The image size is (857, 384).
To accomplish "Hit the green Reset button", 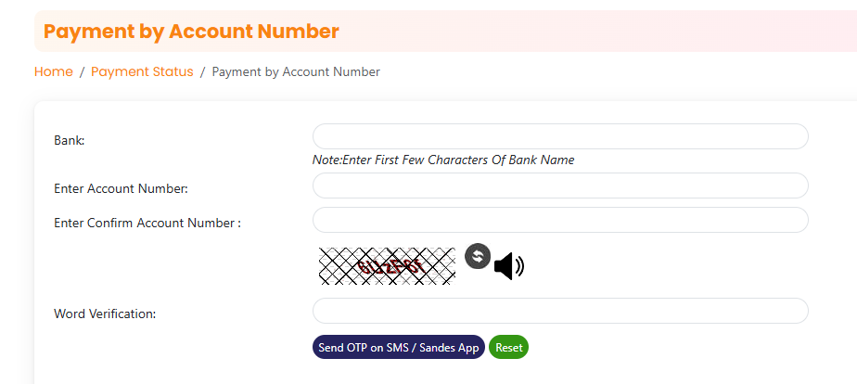I will point(508,347).
